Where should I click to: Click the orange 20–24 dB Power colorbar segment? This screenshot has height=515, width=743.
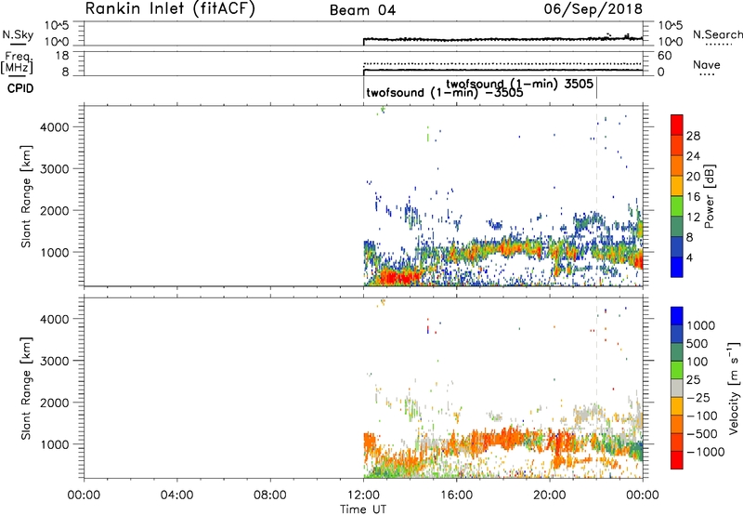click(677, 165)
